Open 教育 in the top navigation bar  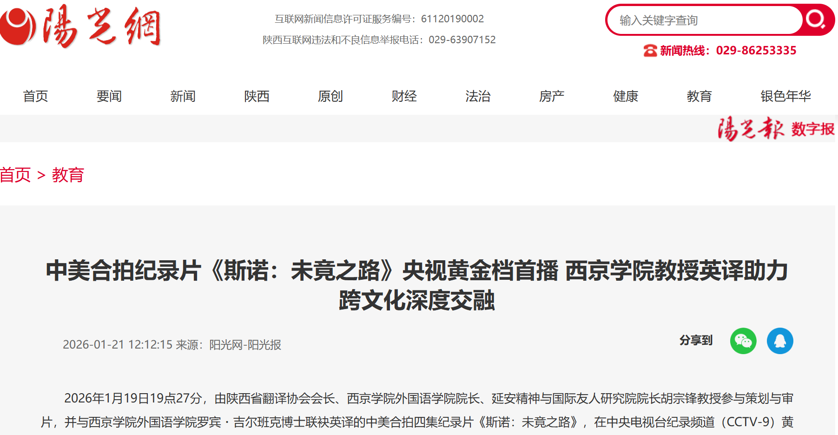pos(699,96)
